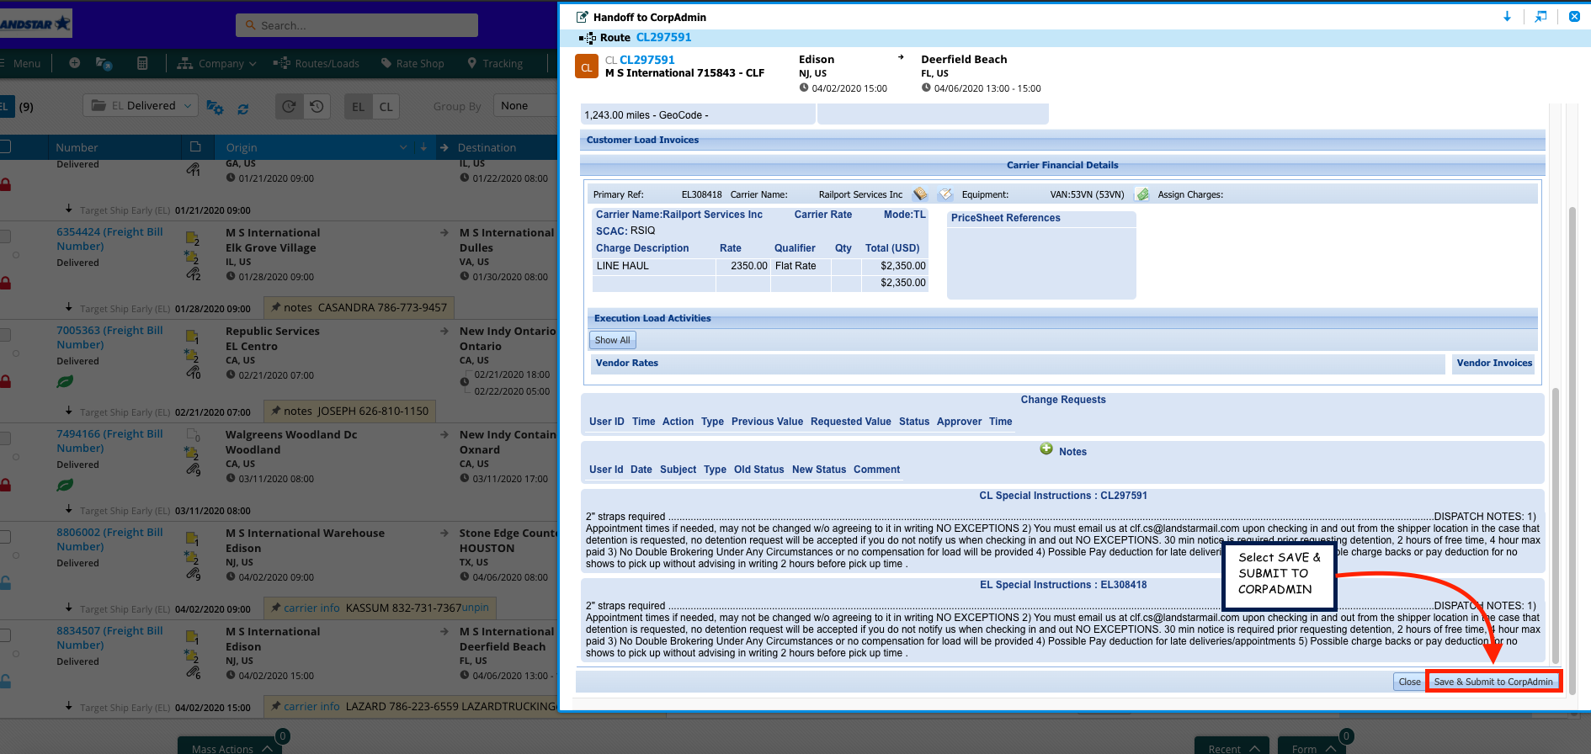Screen dimensions: 1591x754
Task: Check the select-all checkbox in the table header
Action: (4, 146)
